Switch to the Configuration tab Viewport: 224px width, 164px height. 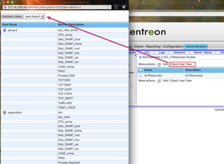pyautogui.click(x=173, y=47)
